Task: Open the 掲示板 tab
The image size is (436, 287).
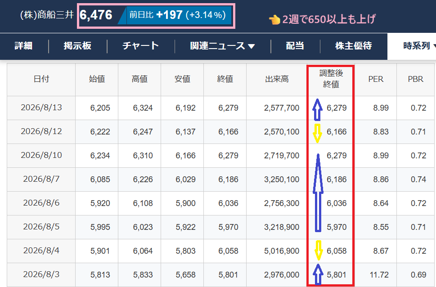Action: (x=77, y=46)
